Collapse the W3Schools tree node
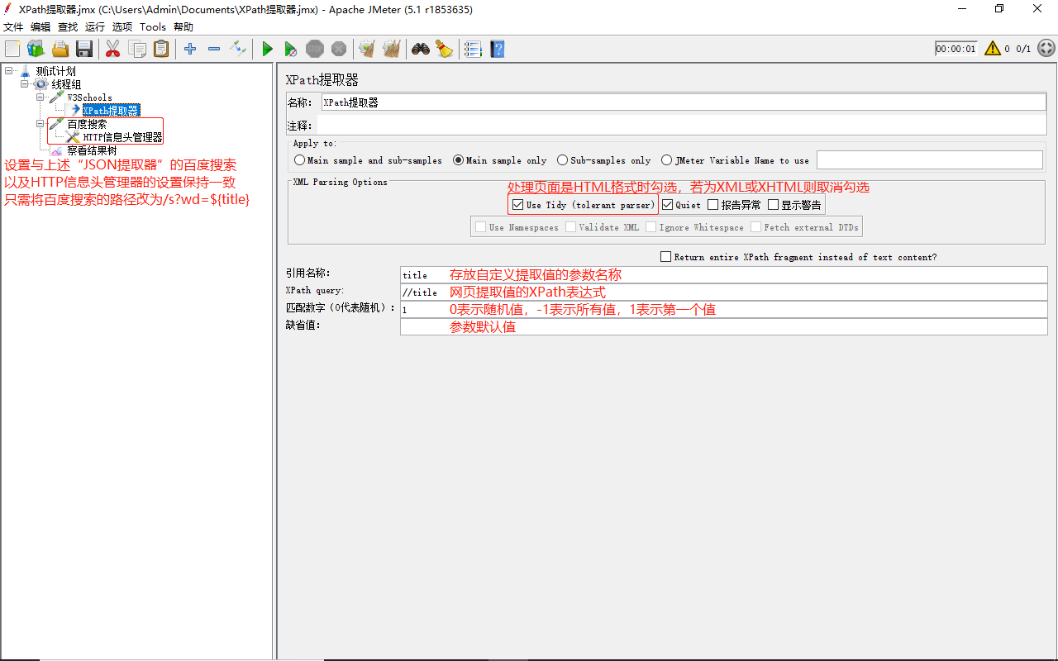This screenshot has height=661, width=1058. 41,97
